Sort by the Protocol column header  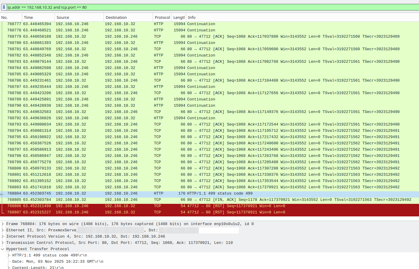(x=162, y=18)
